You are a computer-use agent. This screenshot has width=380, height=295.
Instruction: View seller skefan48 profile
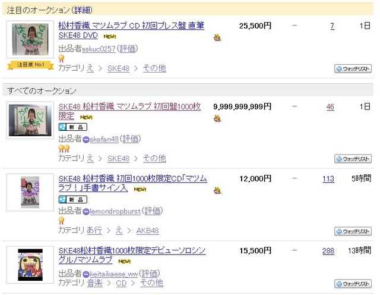pyautogui.click(x=104, y=139)
